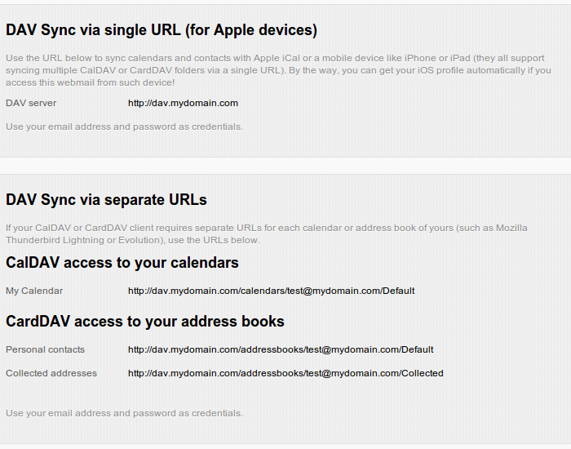Click the "My Calendar" label

[34, 291]
